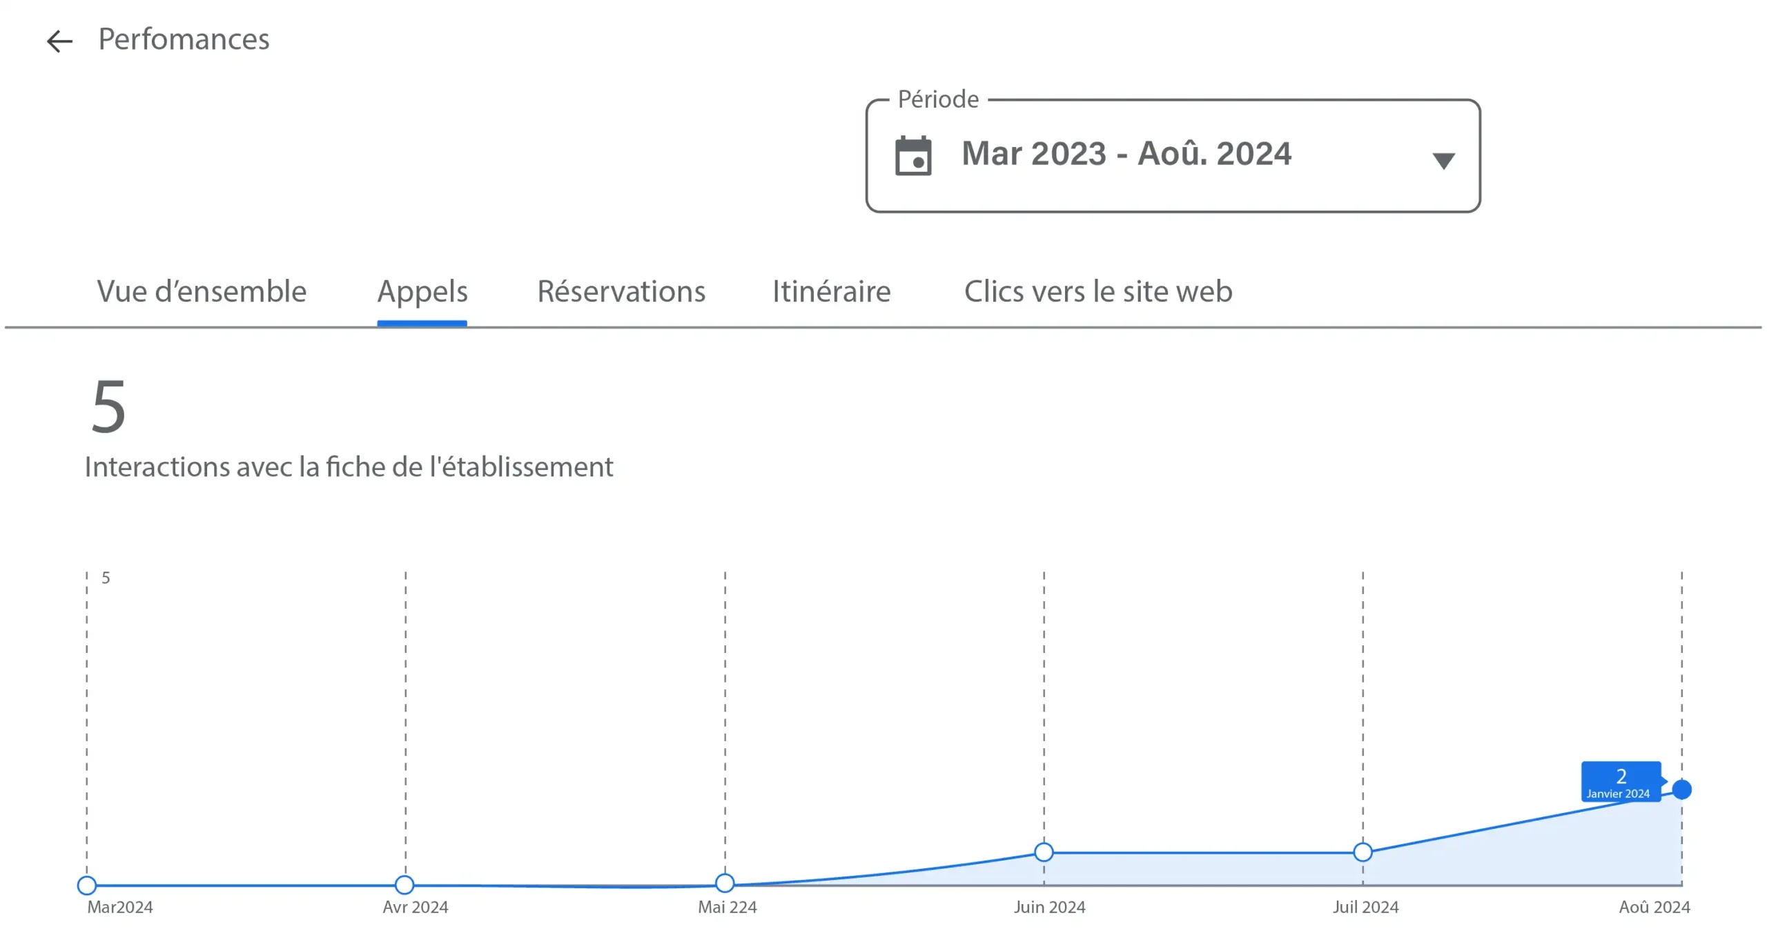Click the Juin 2024 data point
Screen dimensions: 1767x940
[1044, 852]
